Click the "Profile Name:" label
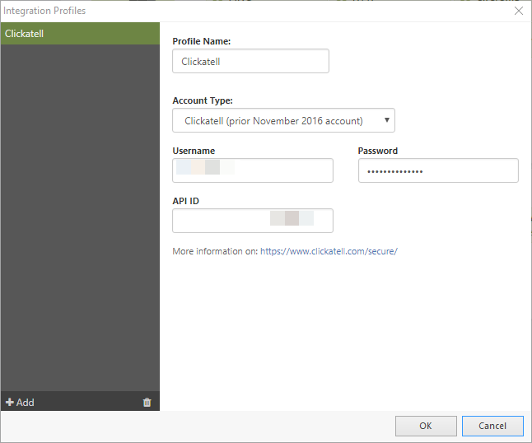532x443 pixels. pyautogui.click(x=202, y=41)
